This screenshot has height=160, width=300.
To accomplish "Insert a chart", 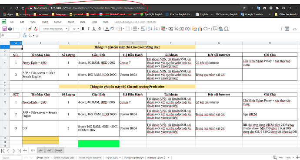I will (200, 29).
